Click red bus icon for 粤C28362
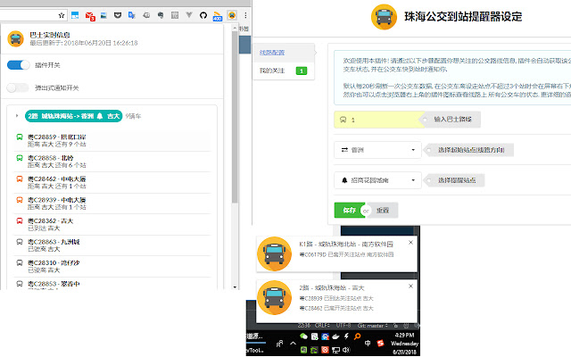This screenshot has width=571, height=357. (x=20, y=220)
